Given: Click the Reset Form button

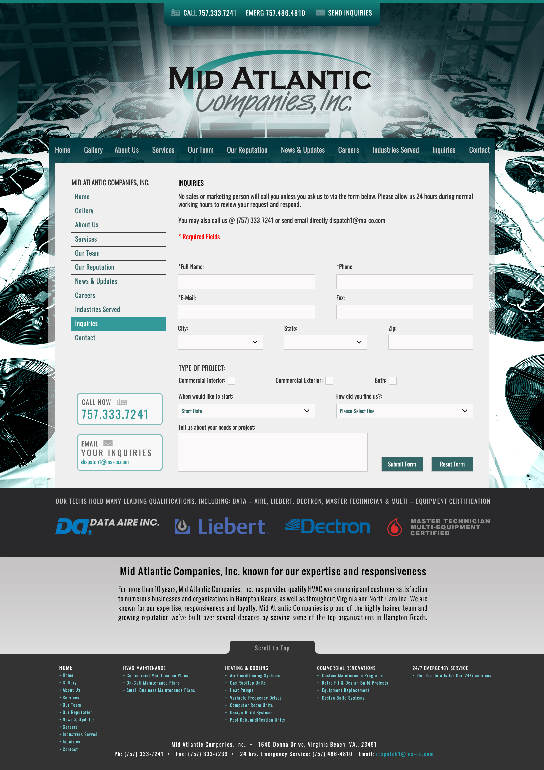Looking at the screenshot, I should [x=452, y=464].
